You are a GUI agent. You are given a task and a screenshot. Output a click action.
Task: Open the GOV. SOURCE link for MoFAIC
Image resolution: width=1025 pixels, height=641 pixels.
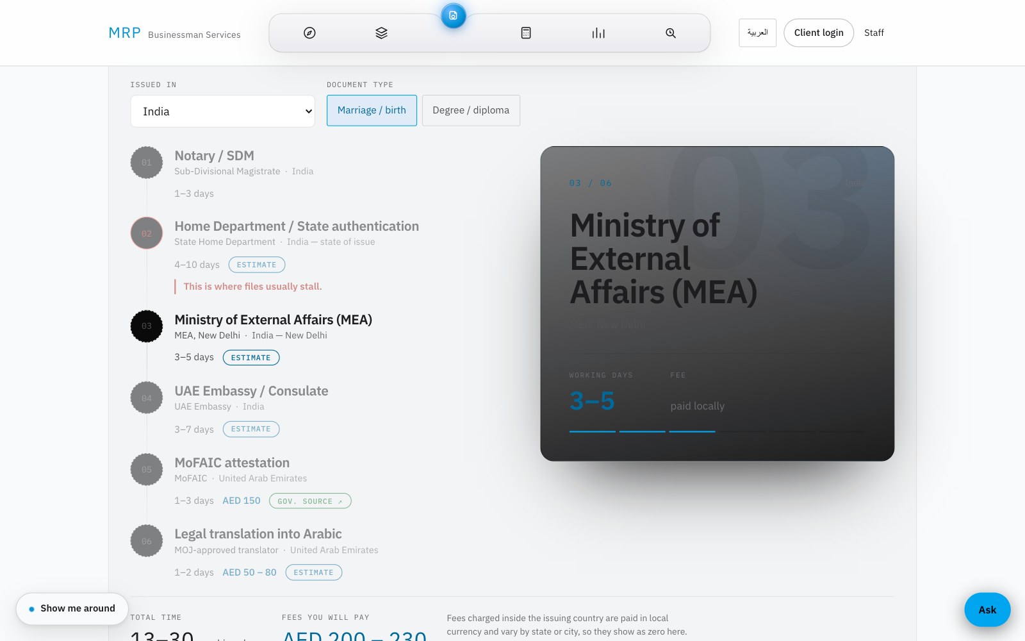pos(310,501)
